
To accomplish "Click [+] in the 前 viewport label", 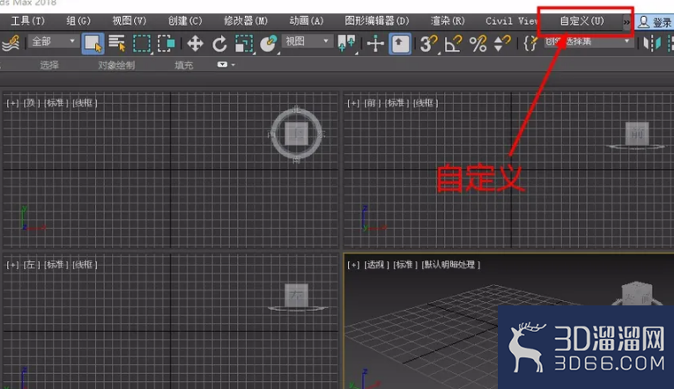I will click(x=353, y=103).
